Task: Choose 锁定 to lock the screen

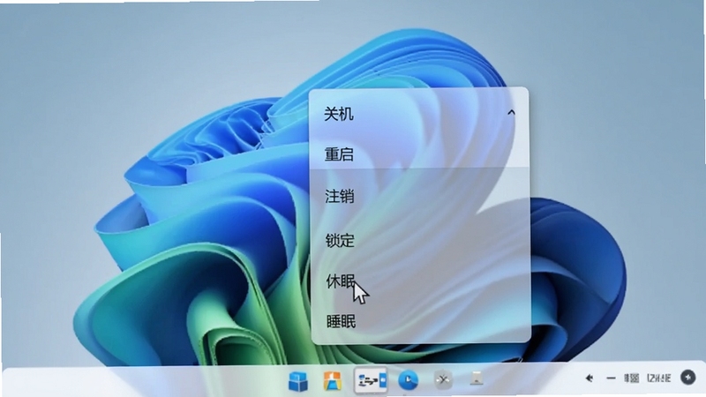Action: (x=340, y=240)
